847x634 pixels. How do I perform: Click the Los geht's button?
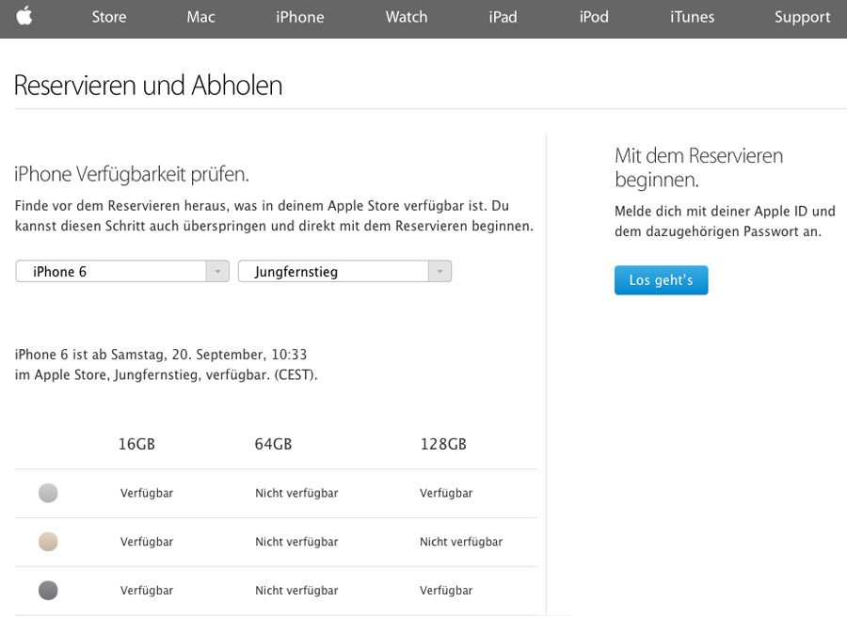(x=662, y=279)
